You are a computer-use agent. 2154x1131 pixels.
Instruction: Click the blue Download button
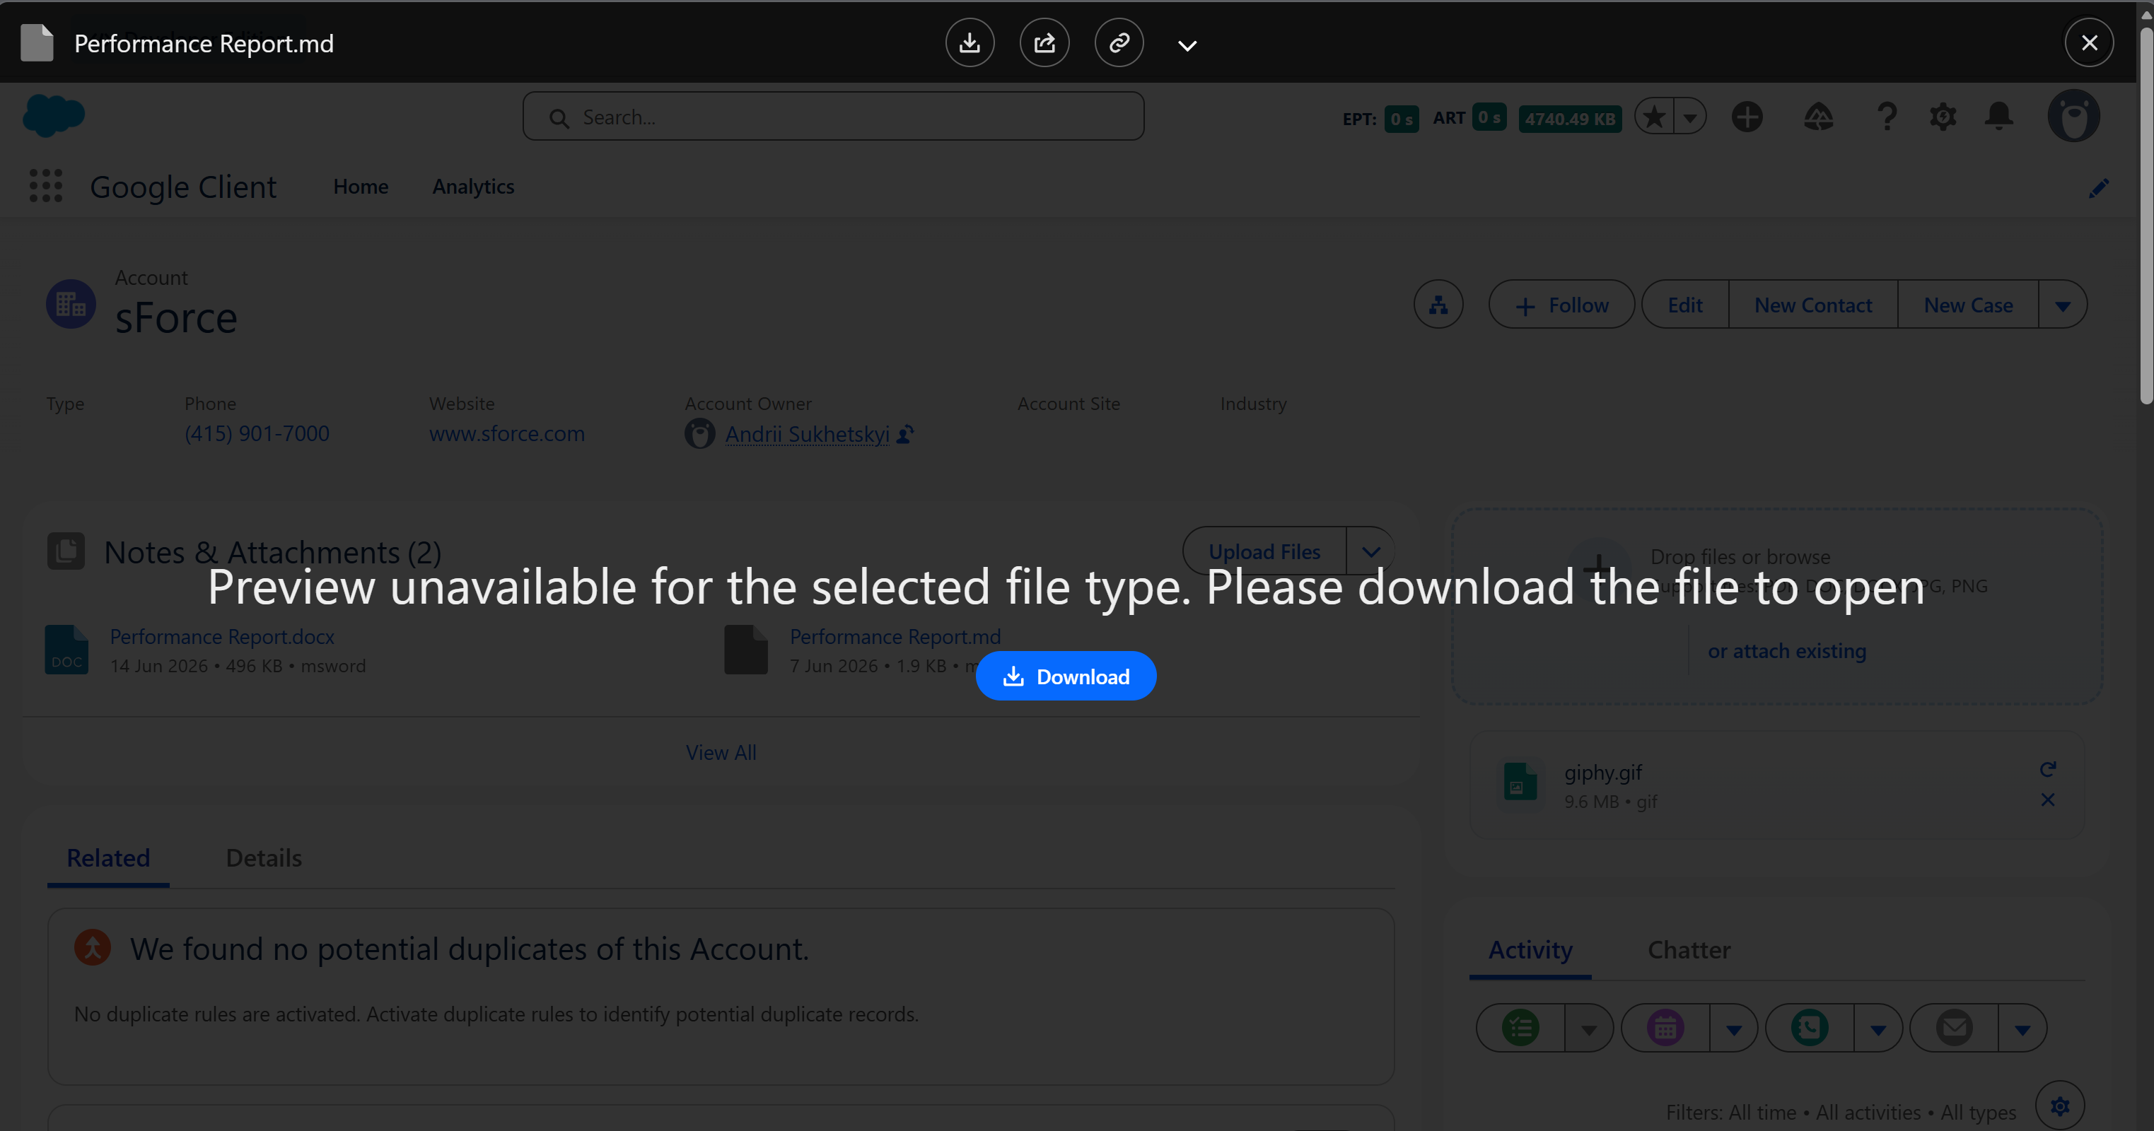pyautogui.click(x=1066, y=676)
